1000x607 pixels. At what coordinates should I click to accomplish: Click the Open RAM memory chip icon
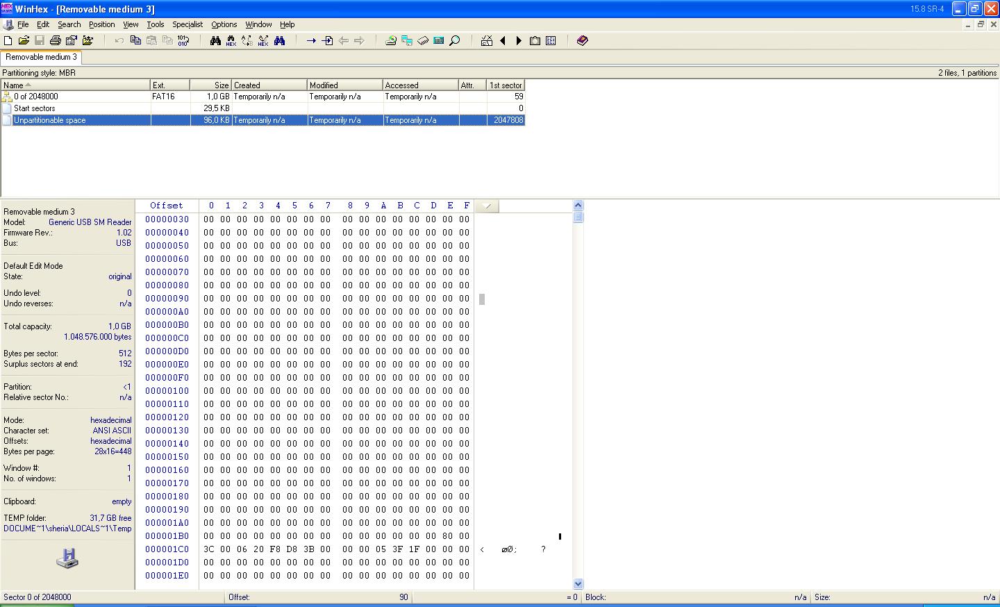[x=423, y=41]
